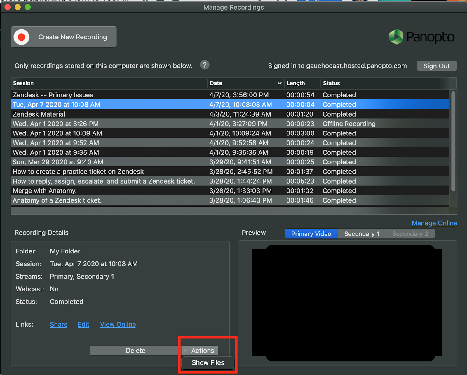Select Tue, Apr 7 2020 at 10:08 AM session
The width and height of the screenshot is (467, 375).
(x=230, y=104)
